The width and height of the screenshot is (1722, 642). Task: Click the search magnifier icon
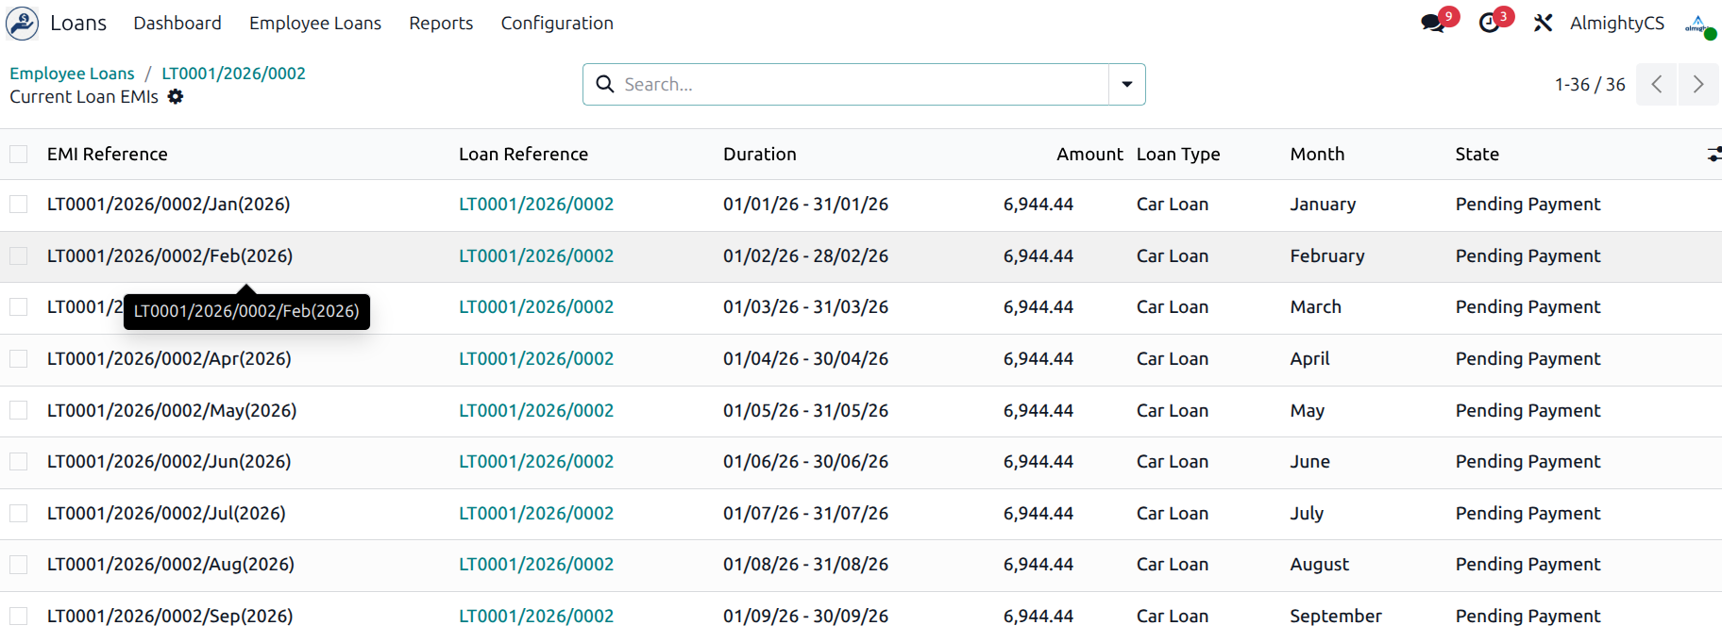tap(605, 85)
